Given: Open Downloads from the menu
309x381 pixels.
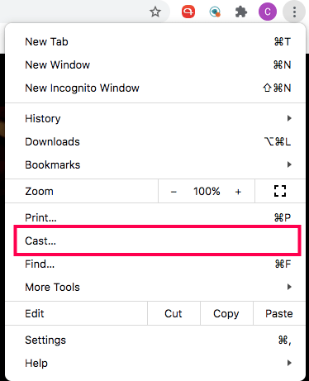Looking at the screenshot, I should [x=155, y=141].
